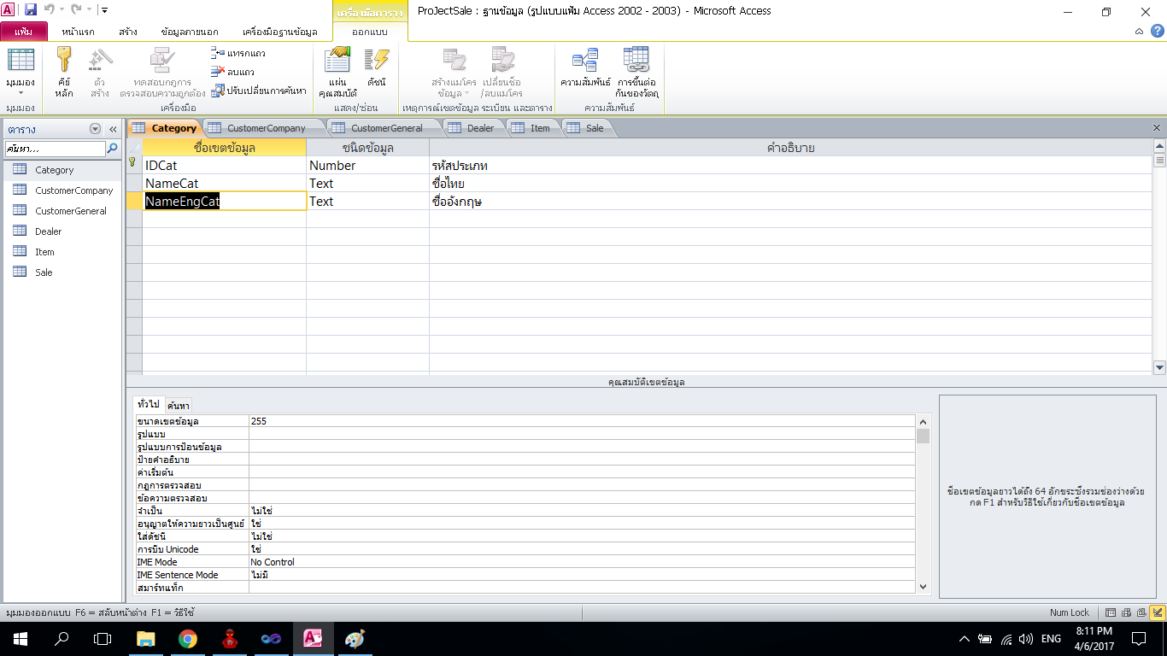Open the Action Center notification icon
Viewport: 1167px width, 656px height.
click(x=1138, y=639)
